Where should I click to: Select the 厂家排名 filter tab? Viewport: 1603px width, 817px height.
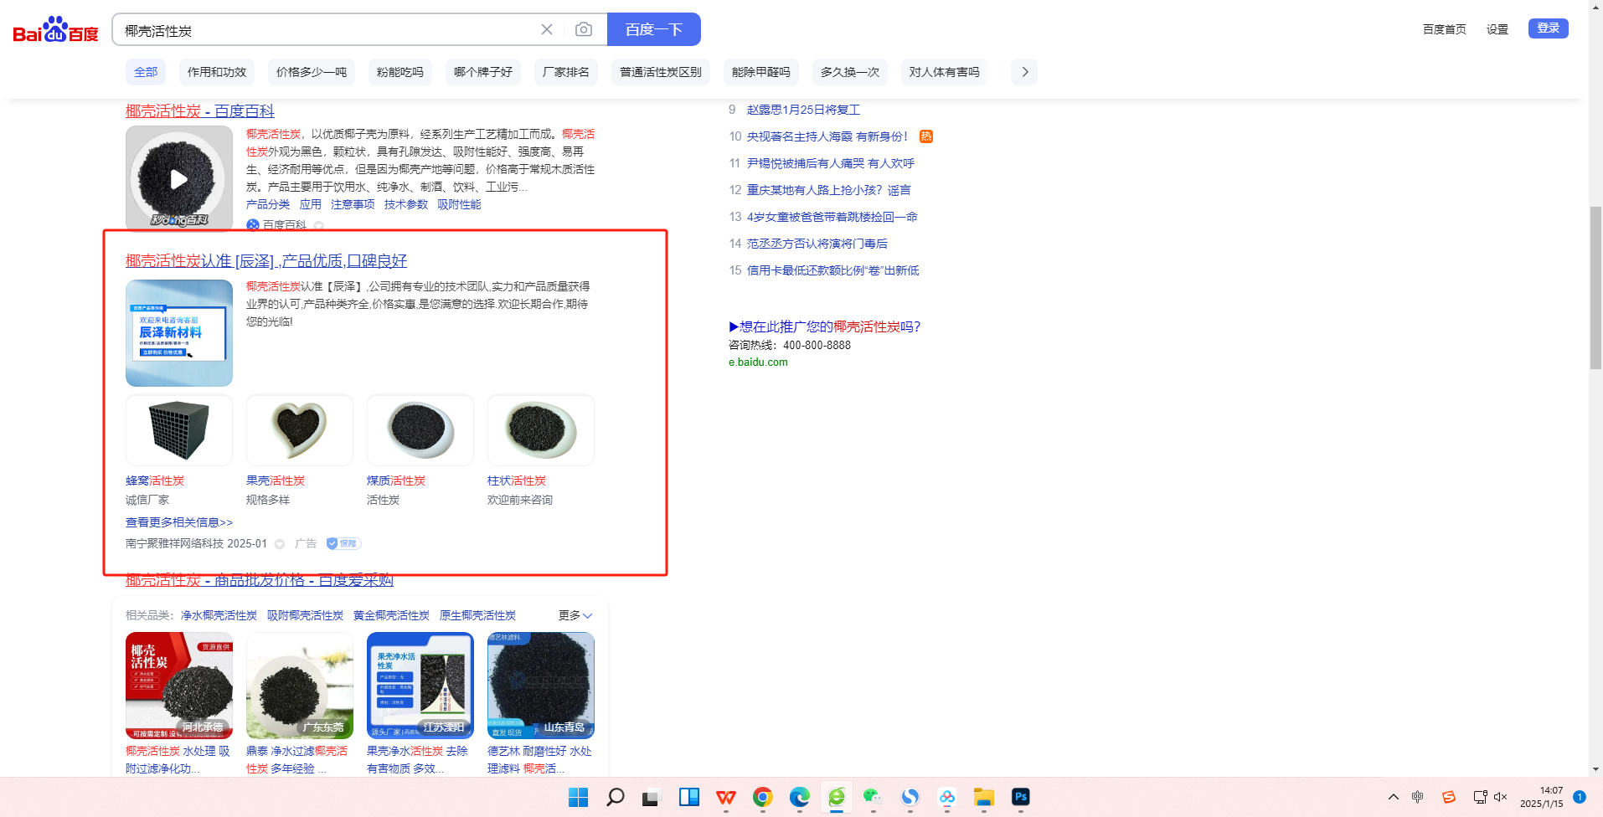pos(565,72)
